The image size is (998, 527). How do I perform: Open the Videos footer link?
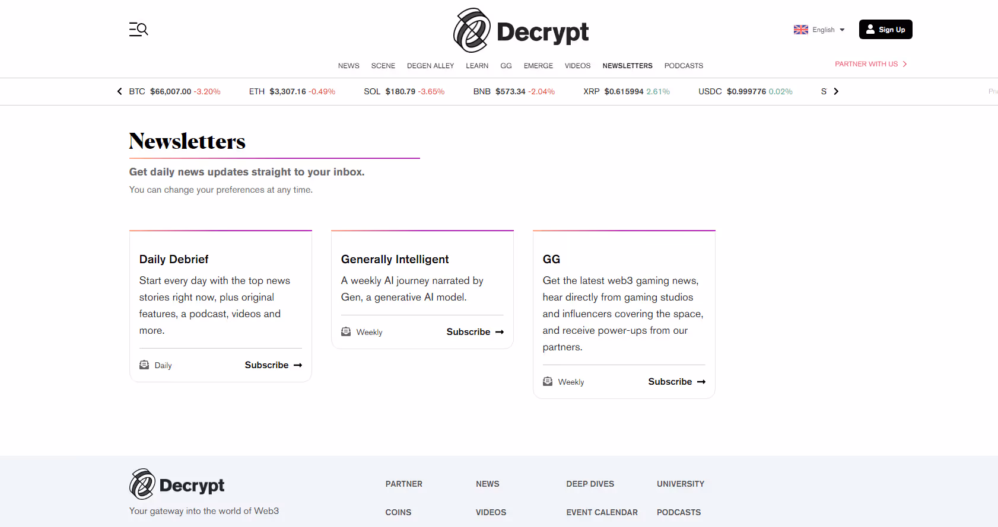pyautogui.click(x=491, y=513)
